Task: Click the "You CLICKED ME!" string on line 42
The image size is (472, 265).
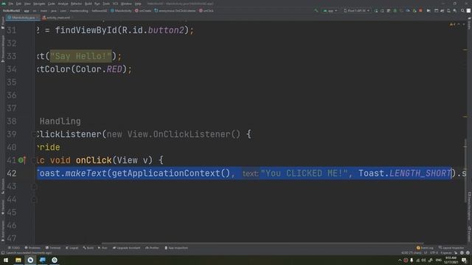Action: [x=304, y=174]
